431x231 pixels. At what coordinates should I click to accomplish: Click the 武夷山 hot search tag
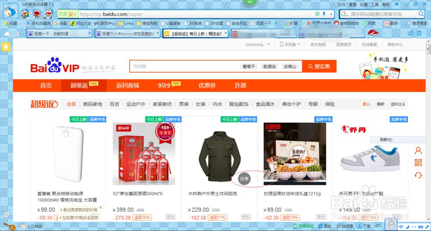tap(290, 66)
